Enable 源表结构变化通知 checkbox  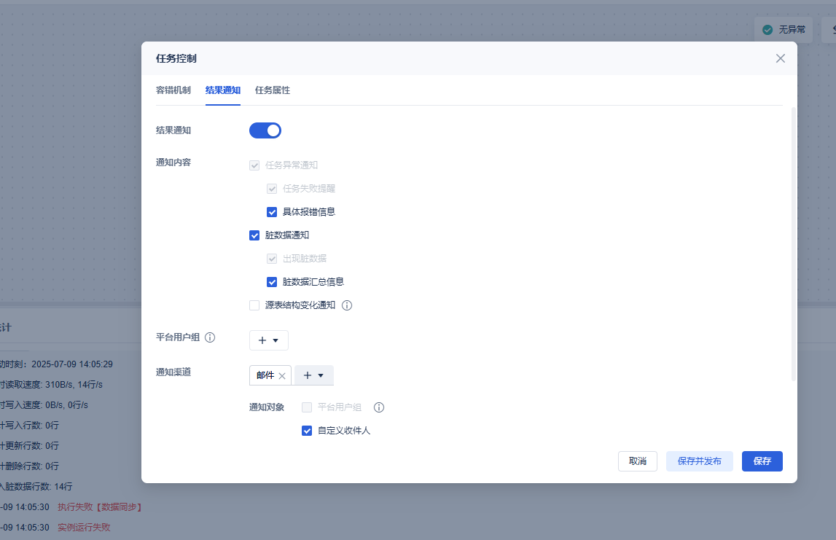[254, 305]
